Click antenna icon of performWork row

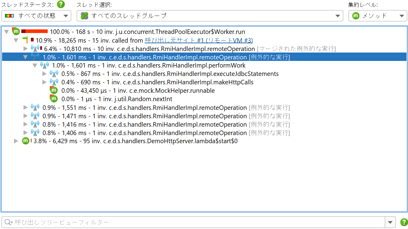point(44,65)
